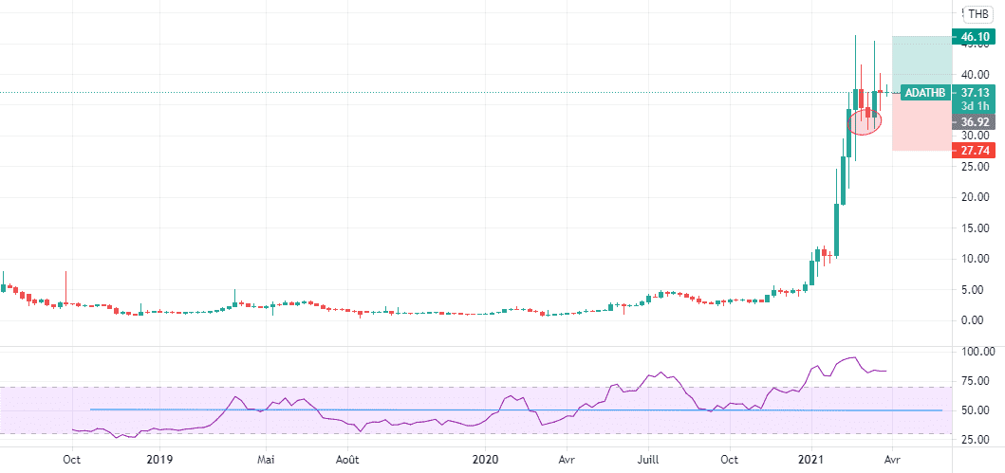
Task: Click the 40.00 price scale value
Action: coord(975,74)
